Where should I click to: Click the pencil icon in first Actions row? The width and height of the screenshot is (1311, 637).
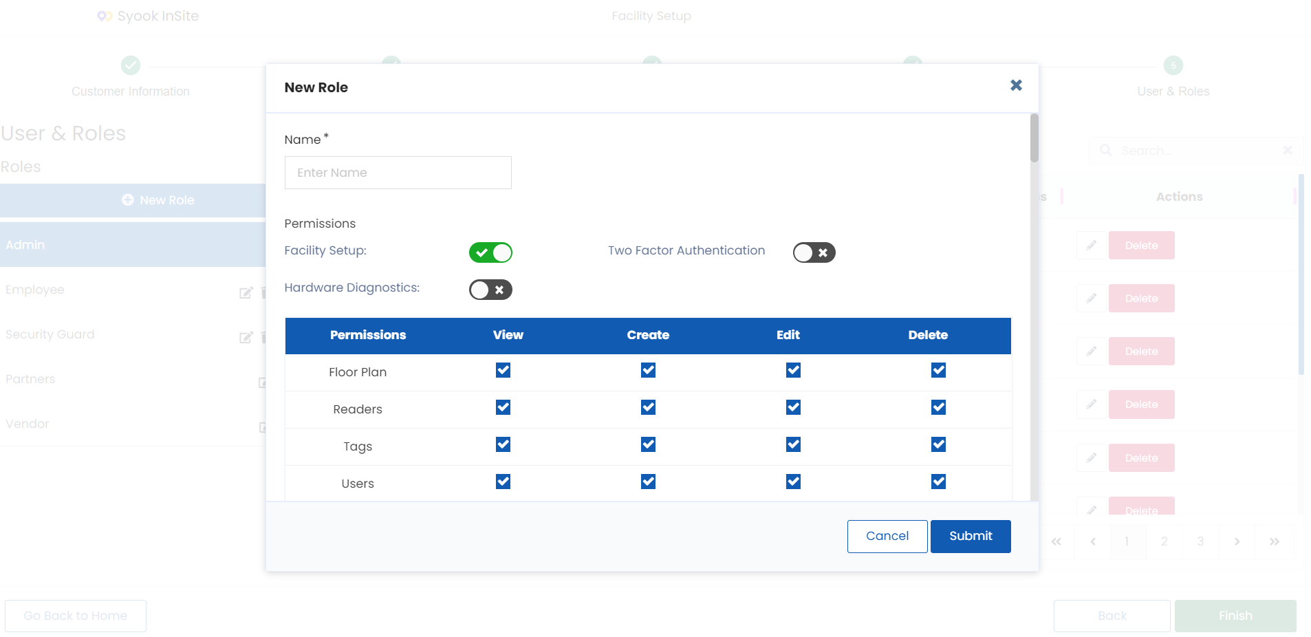coord(1091,246)
